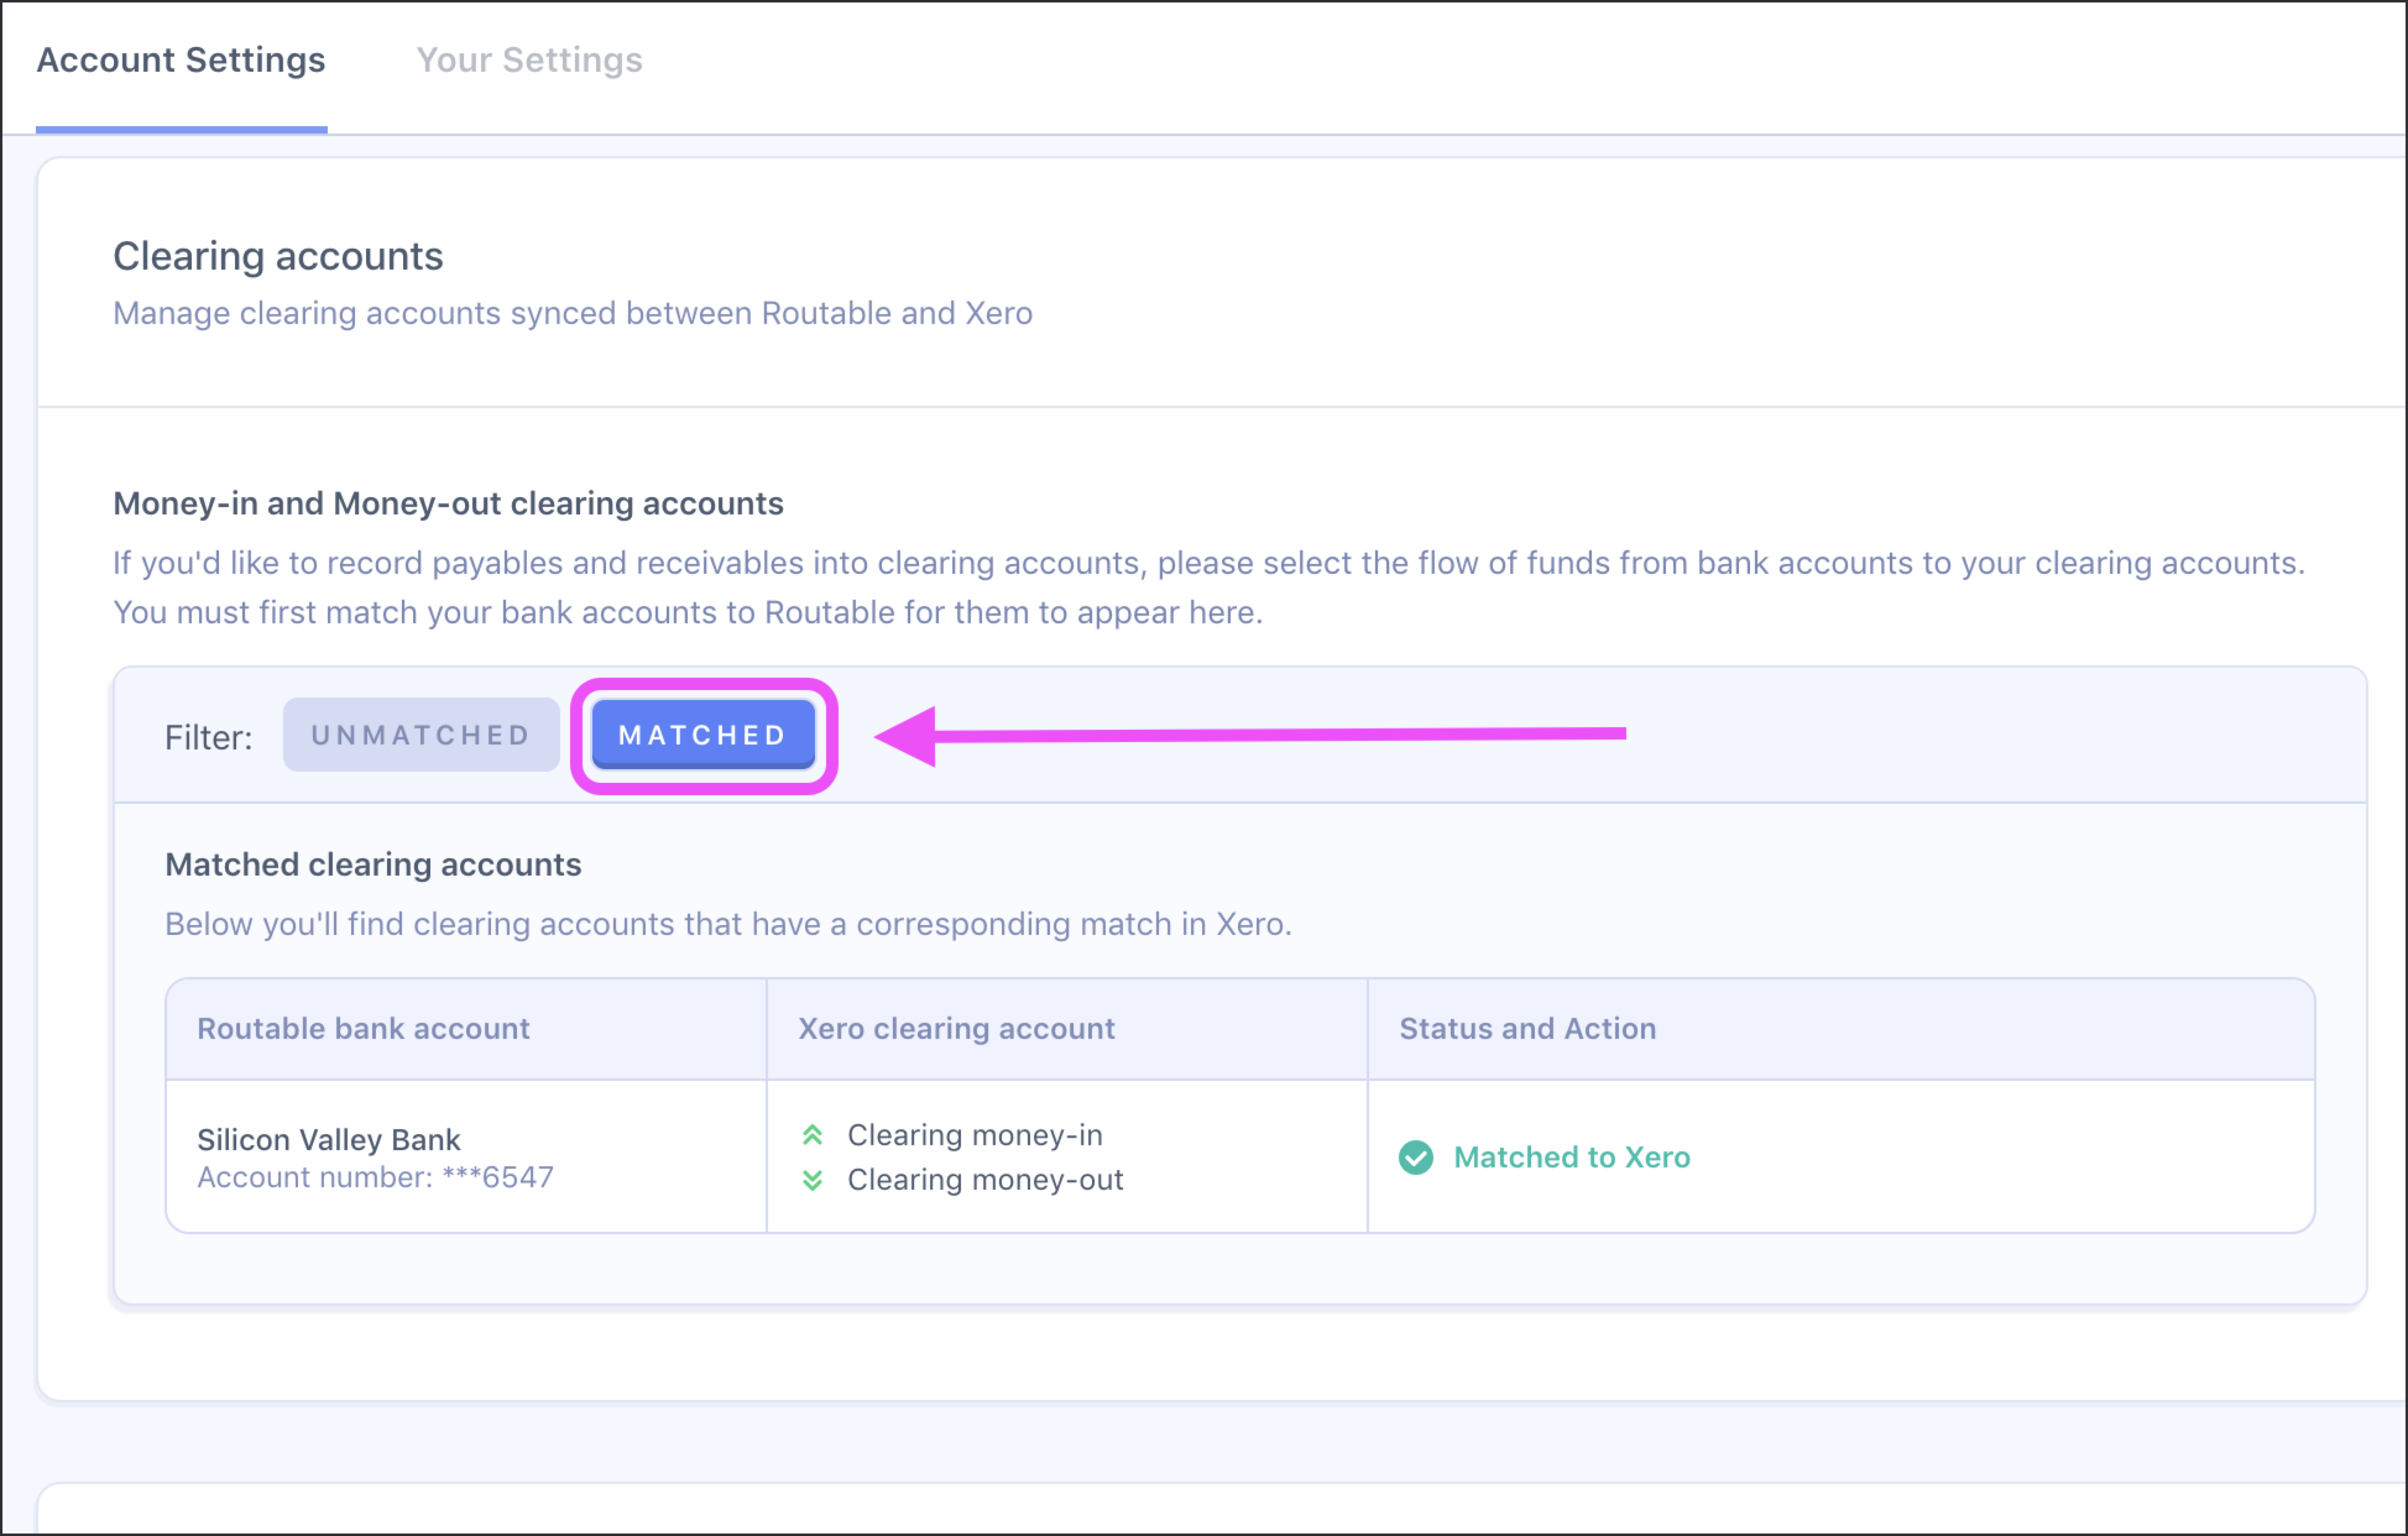2408x1536 pixels.
Task: Select Silicon Valley Bank account name
Action: click(x=328, y=1139)
